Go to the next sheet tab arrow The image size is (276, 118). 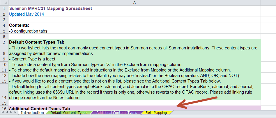[11, 112]
